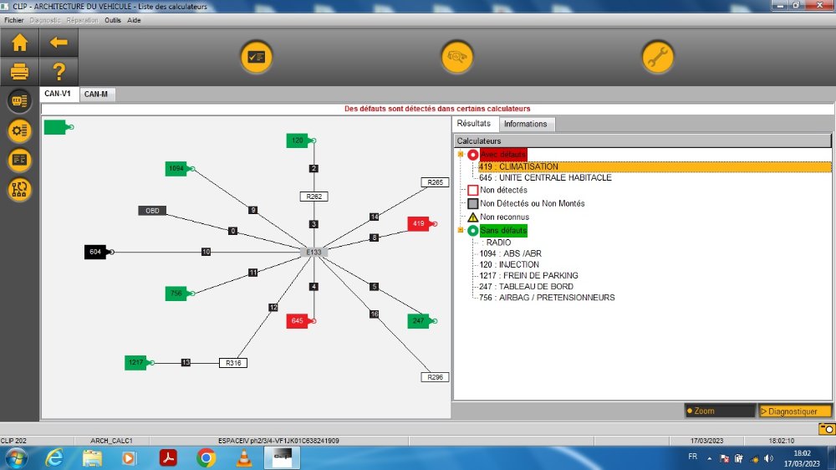
Task: Open the Outils menu
Action: pos(113,19)
